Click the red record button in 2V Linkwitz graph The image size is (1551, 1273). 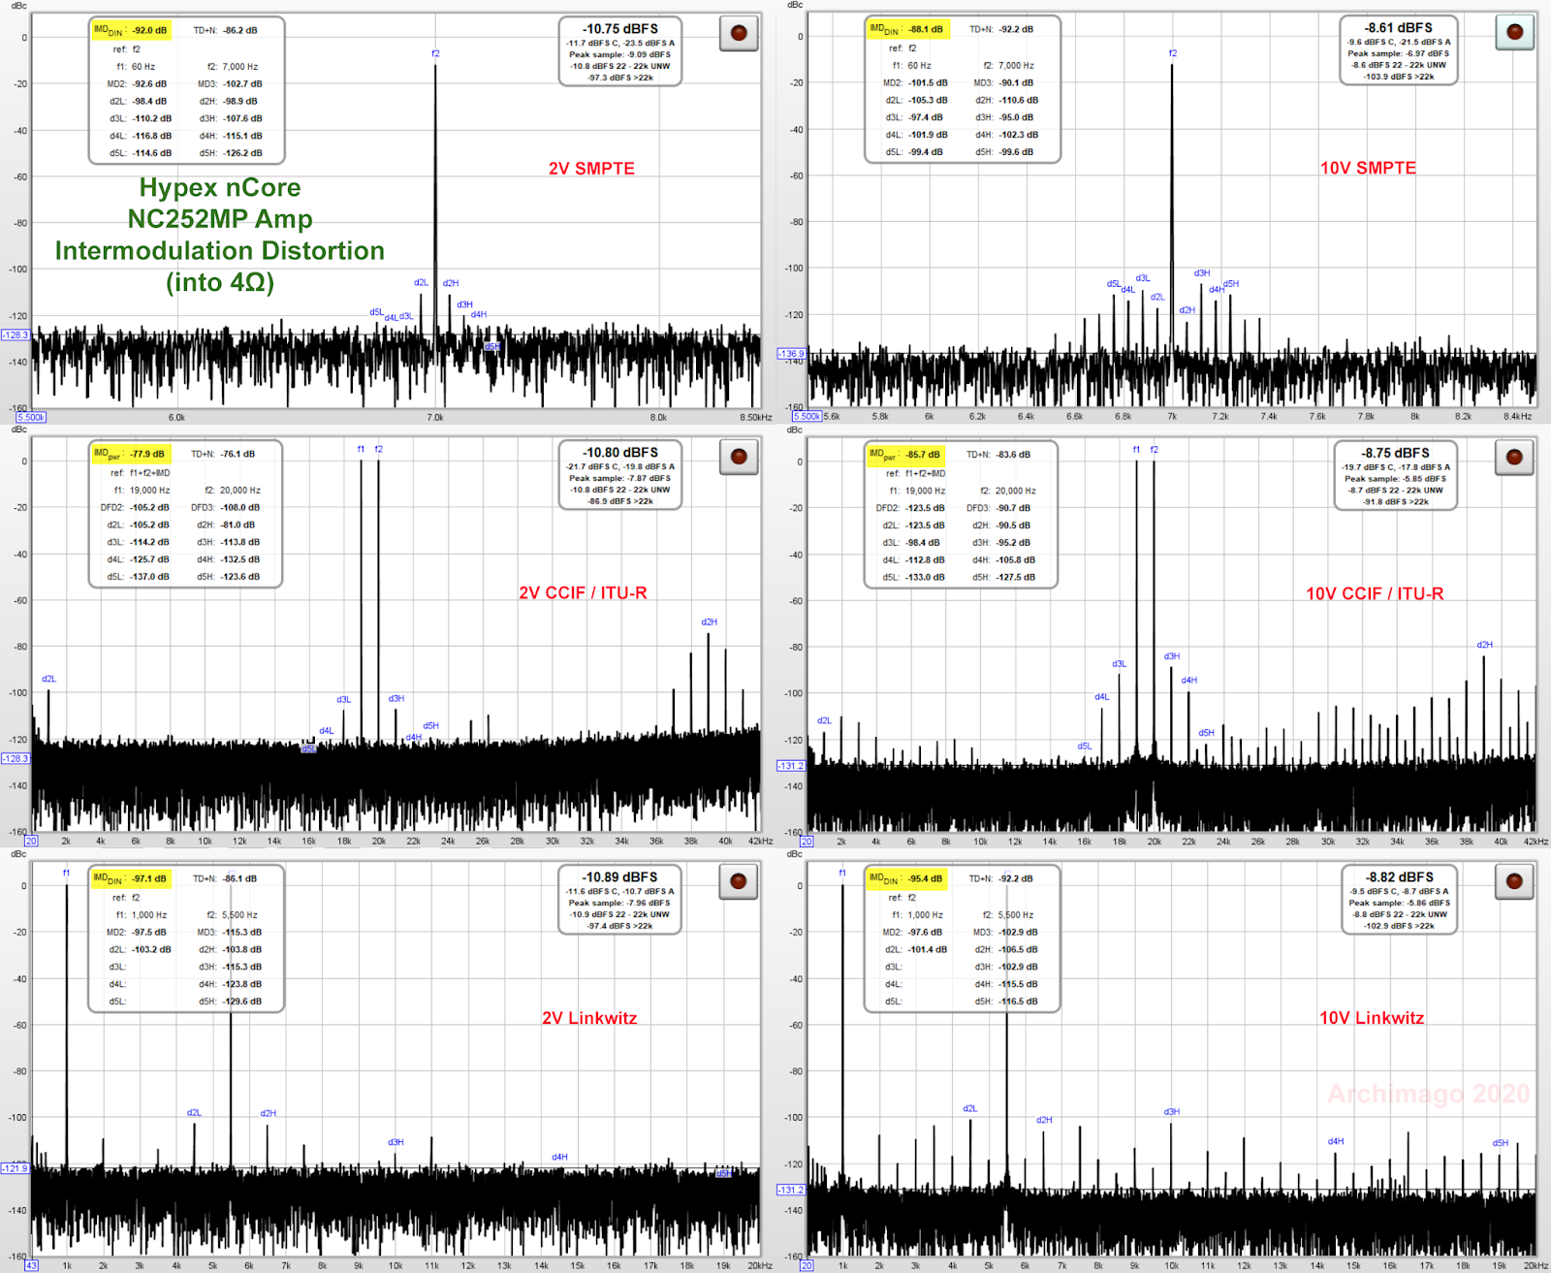tap(739, 881)
